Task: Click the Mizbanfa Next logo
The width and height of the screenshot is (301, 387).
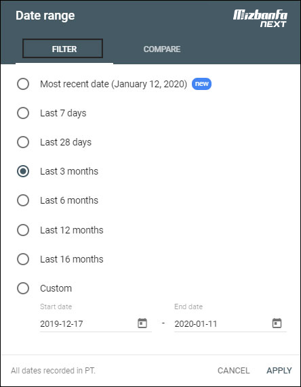Action: click(x=260, y=18)
